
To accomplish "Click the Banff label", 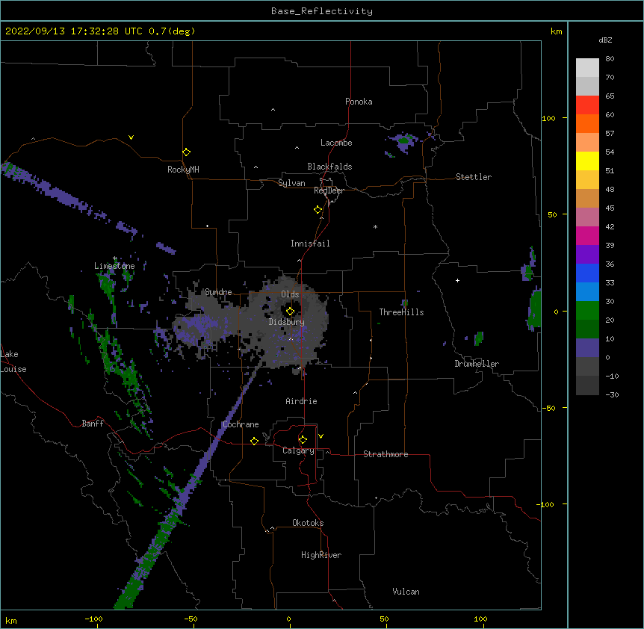I will point(93,424).
